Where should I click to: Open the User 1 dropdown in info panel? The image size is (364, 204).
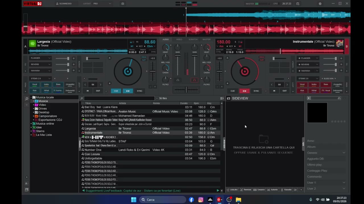pos(344,182)
